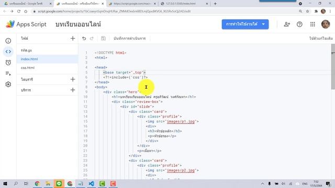This screenshot has width=335, height=188.
Task: Save the project with the disk icon
Action: coord(103,38)
